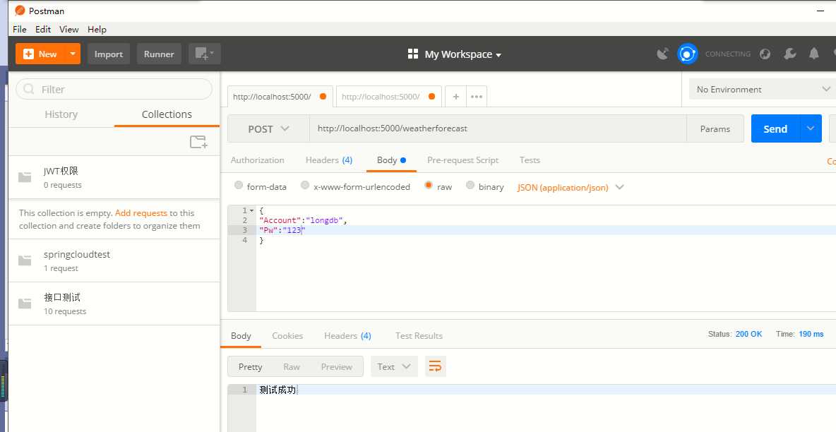This screenshot has height=432, width=836.
Task: Create a new collection folder icon
Action: tap(198, 142)
